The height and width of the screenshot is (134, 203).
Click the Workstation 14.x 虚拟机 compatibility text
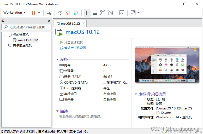click(x=174, y=117)
